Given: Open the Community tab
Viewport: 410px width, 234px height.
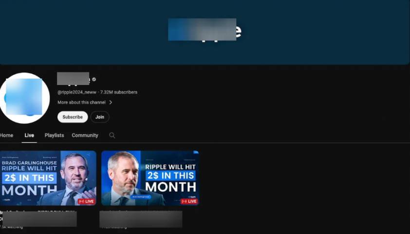Looking at the screenshot, I should (85, 135).
